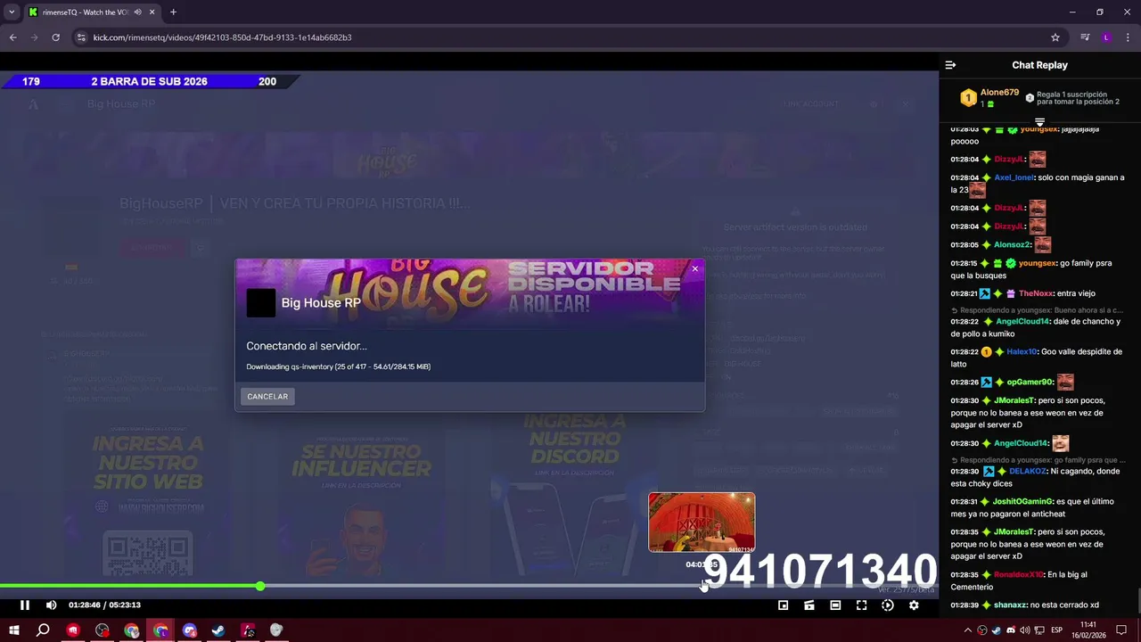The image size is (1141, 642).
Task: Click RonaldoxX10 username in chat
Action: (x=1018, y=574)
